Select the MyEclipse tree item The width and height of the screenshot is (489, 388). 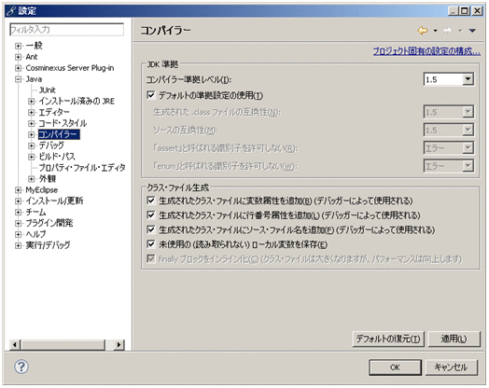pyautogui.click(x=41, y=189)
